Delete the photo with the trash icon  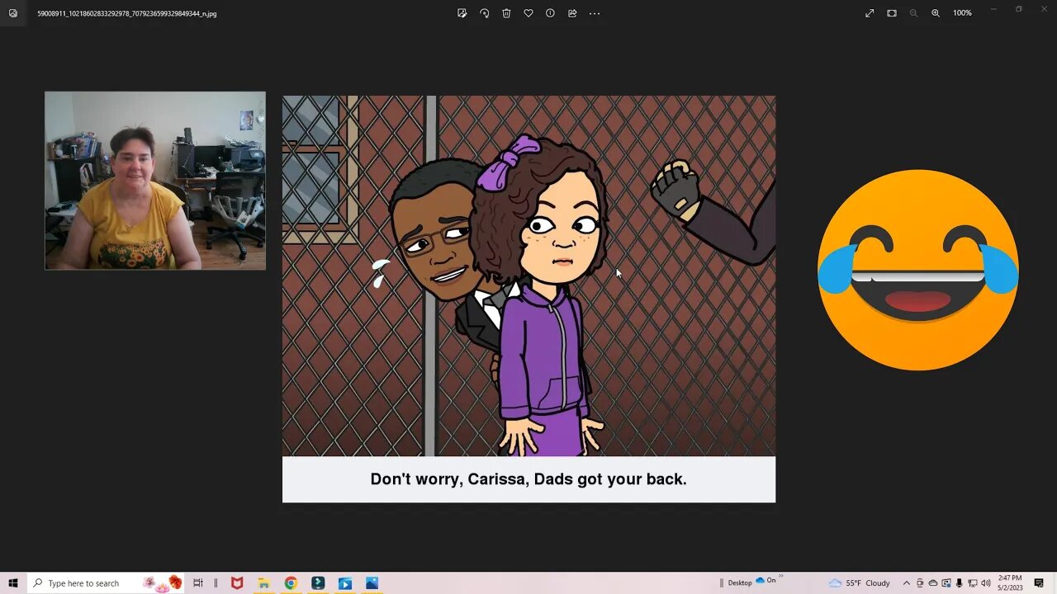(506, 13)
